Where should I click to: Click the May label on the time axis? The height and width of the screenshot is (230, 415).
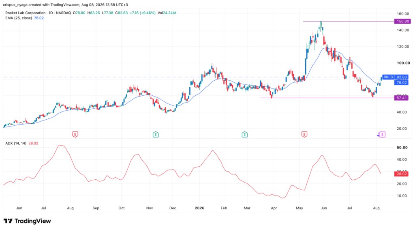click(299, 208)
